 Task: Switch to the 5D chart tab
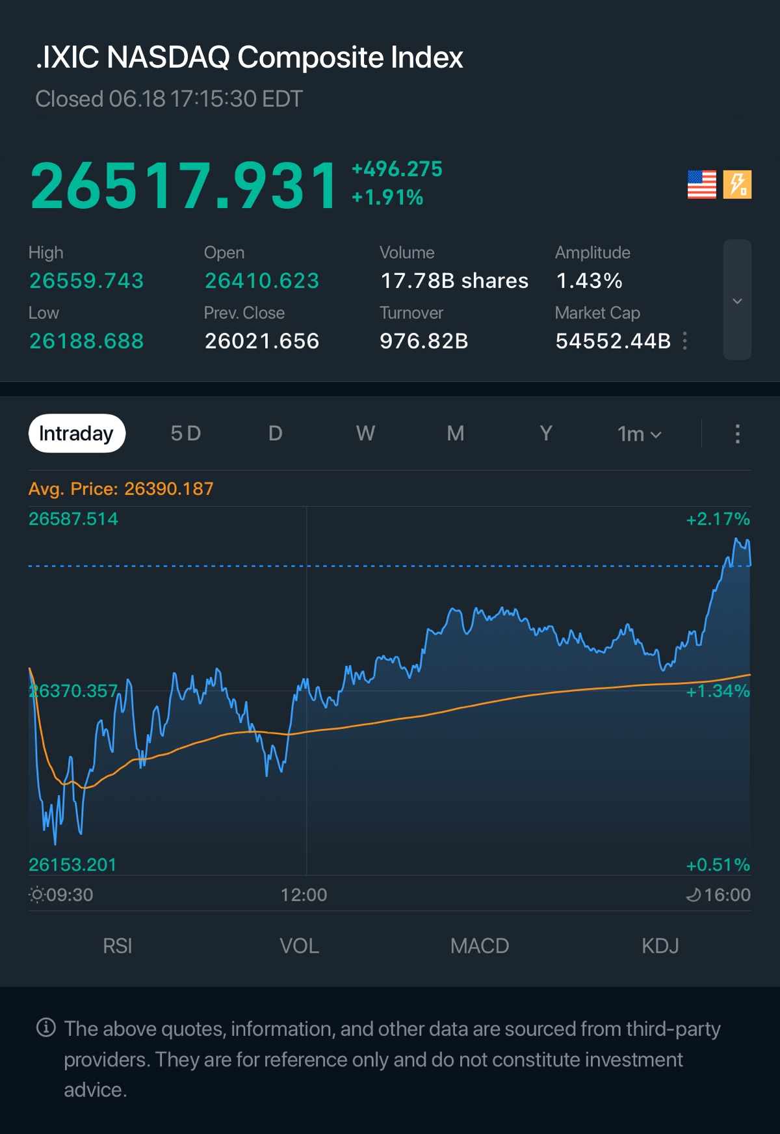(186, 433)
